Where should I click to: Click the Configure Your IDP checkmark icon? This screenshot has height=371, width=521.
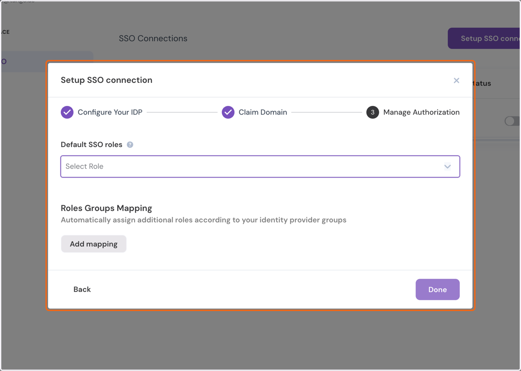coord(67,112)
